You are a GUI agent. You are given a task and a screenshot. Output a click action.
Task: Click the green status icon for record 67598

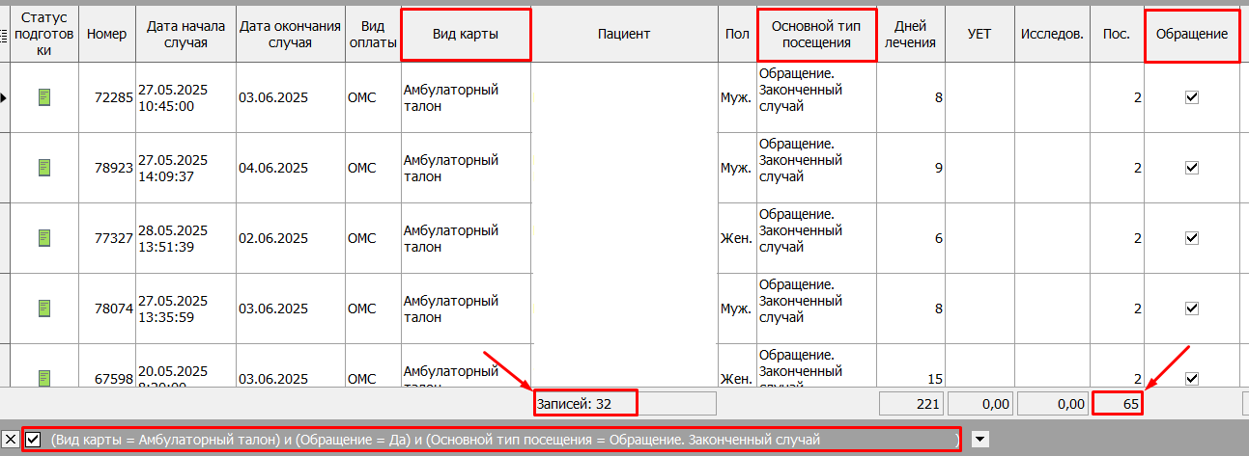coord(43,379)
